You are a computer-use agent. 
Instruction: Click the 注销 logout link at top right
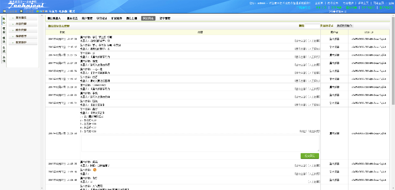click(391, 3)
